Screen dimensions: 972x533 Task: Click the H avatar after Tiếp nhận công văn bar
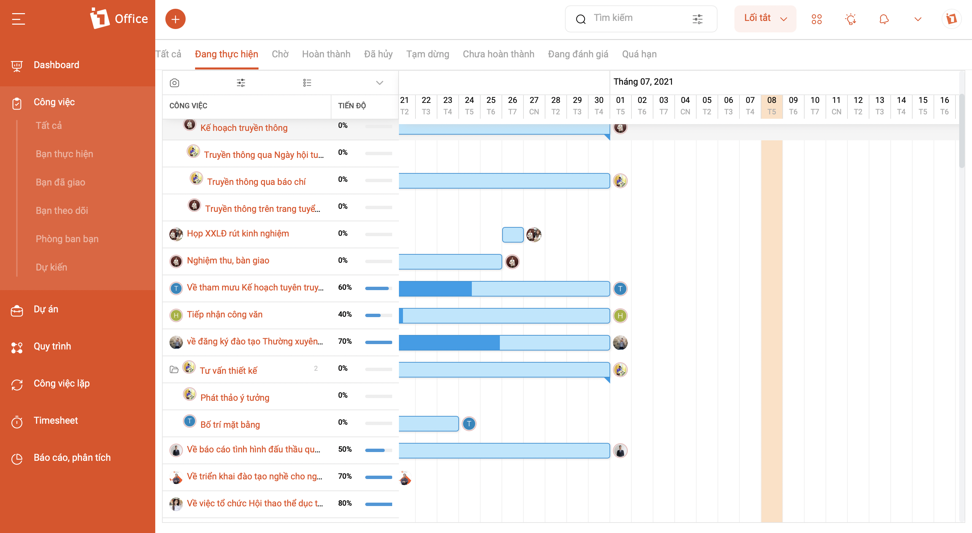(620, 316)
